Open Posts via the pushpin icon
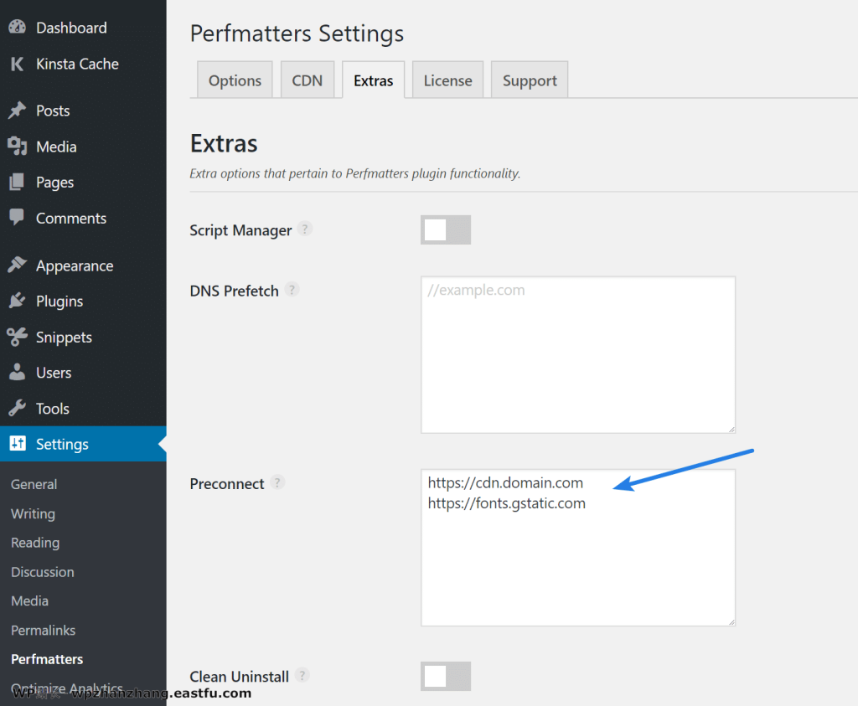858x706 pixels. 17,111
